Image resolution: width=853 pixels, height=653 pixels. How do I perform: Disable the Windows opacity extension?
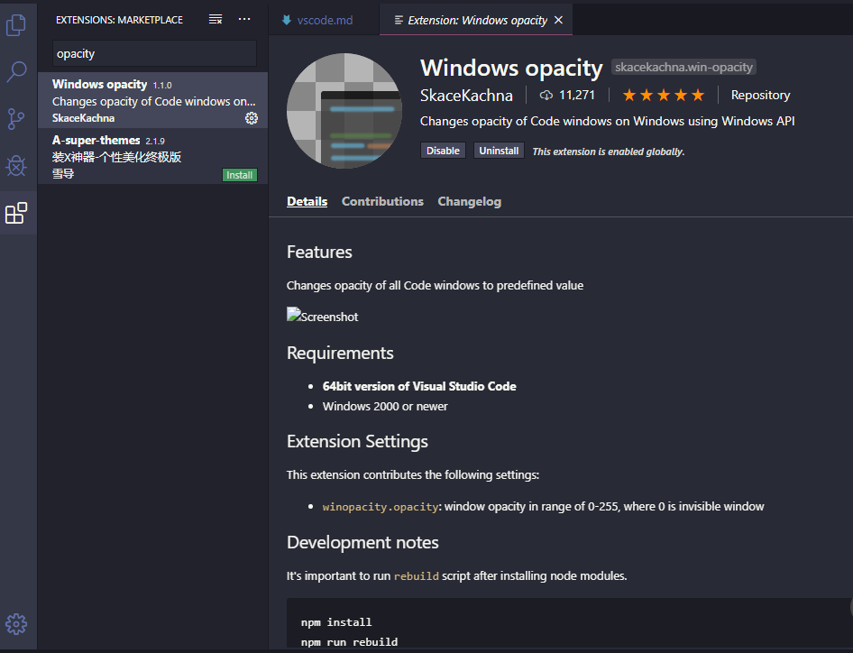[443, 151]
